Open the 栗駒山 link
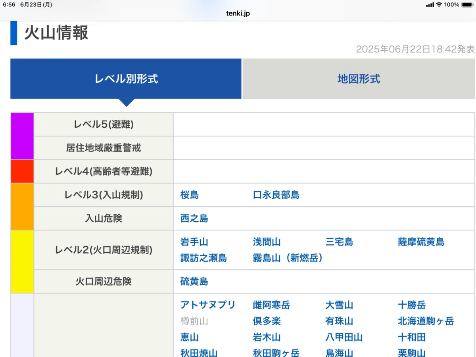 [412, 353]
